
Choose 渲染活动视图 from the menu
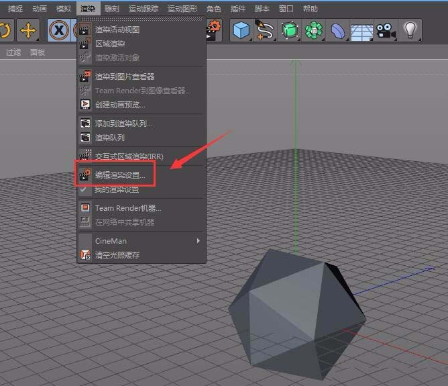pyautogui.click(x=142, y=30)
